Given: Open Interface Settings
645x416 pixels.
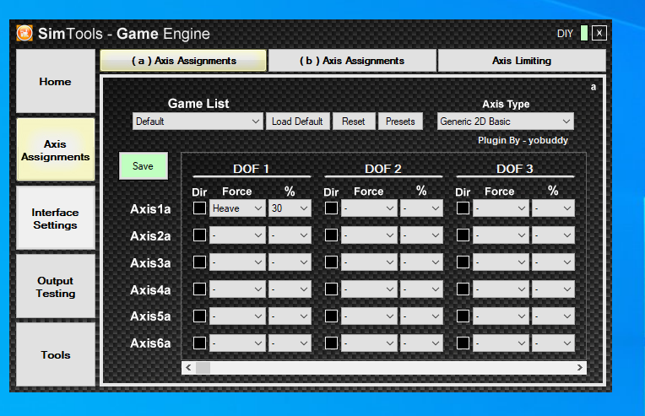Looking at the screenshot, I should click(56, 219).
